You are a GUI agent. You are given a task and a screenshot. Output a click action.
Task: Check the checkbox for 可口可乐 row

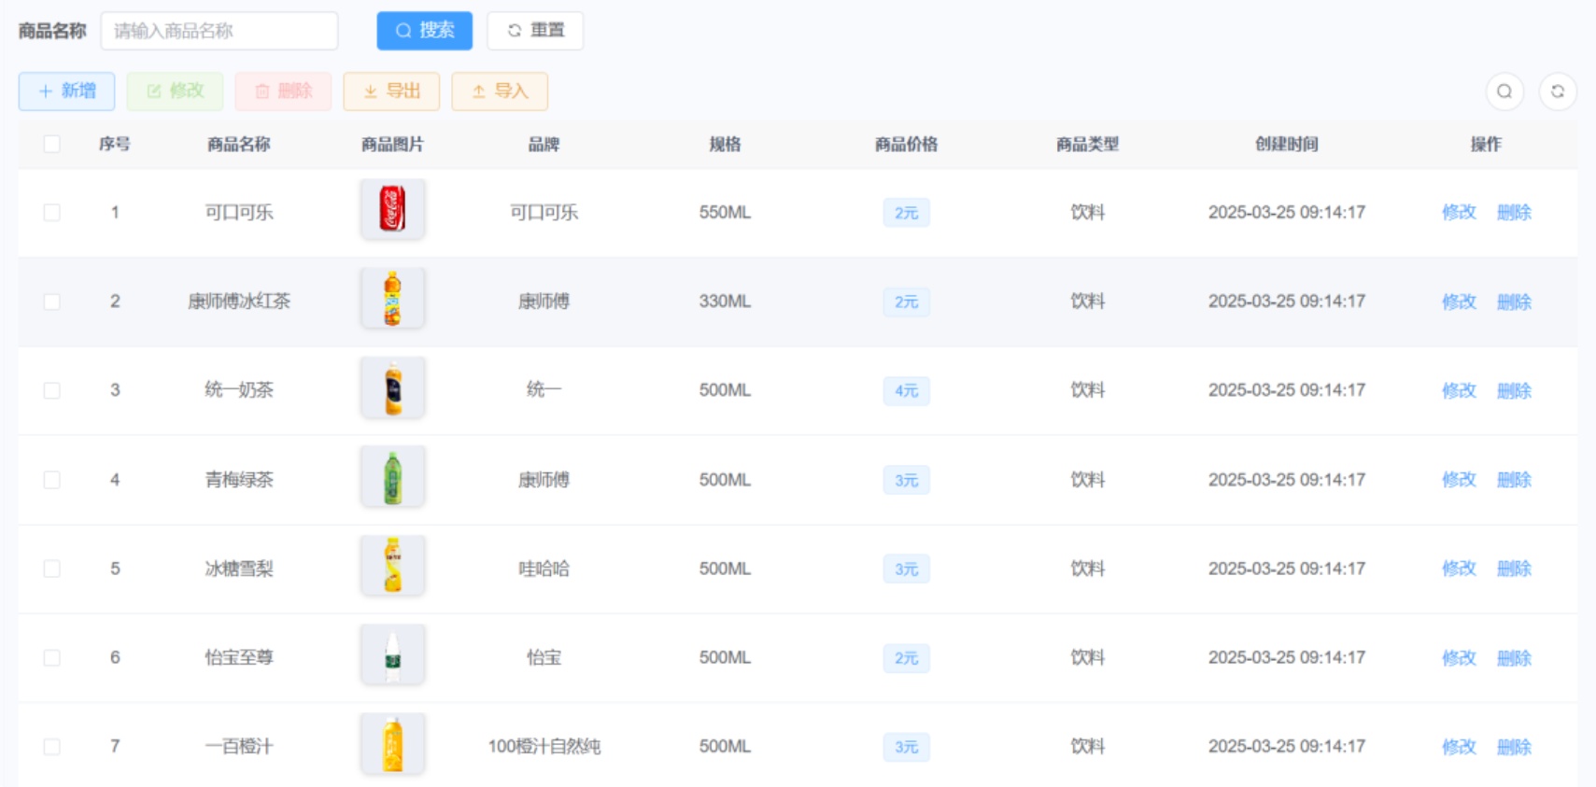click(52, 213)
